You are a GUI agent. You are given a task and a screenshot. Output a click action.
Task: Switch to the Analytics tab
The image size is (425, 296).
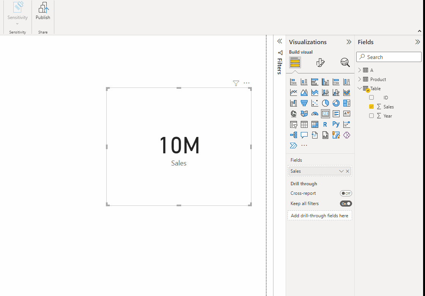pos(345,63)
